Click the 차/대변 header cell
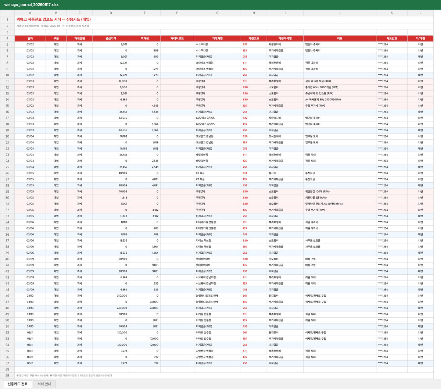This screenshot has width=441, height=389. point(420,38)
